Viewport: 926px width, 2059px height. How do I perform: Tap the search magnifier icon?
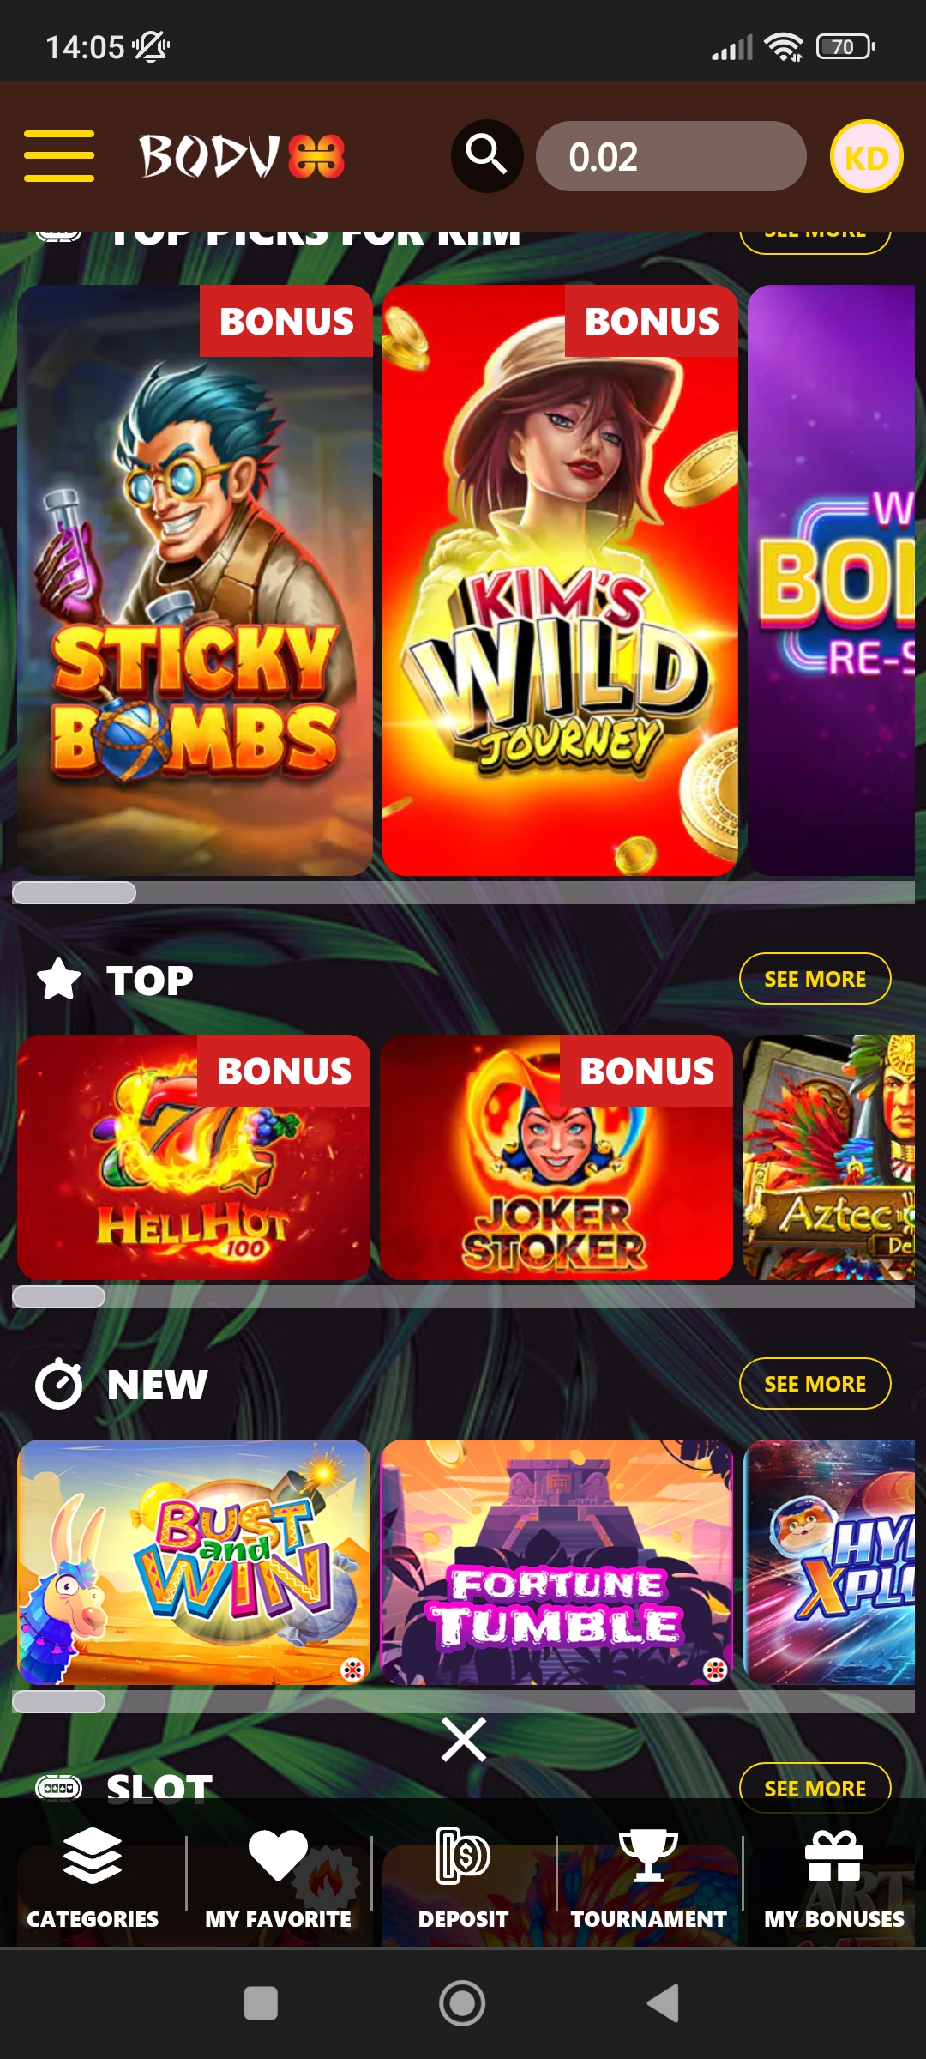coord(487,156)
